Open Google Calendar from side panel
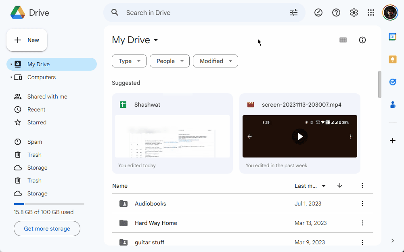This screenshot has height=252, width=404. 392,37
